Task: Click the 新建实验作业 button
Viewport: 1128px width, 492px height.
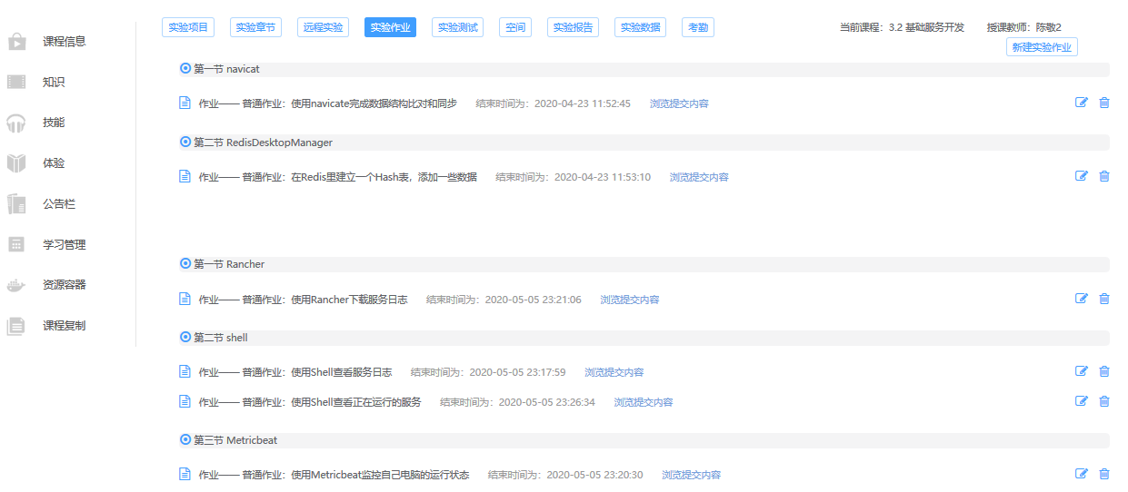Action: (1042, 47)
